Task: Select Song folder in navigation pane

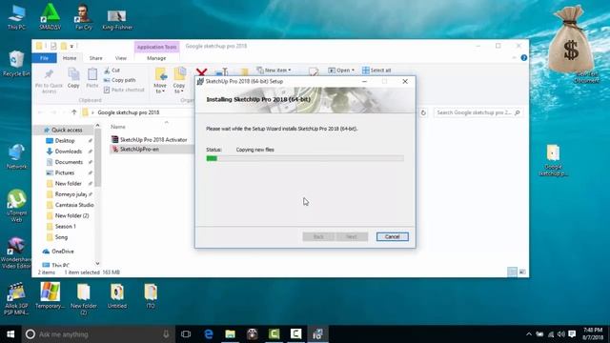Action: point(61,237)
